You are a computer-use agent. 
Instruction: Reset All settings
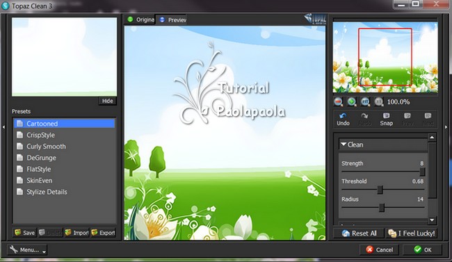359,234
